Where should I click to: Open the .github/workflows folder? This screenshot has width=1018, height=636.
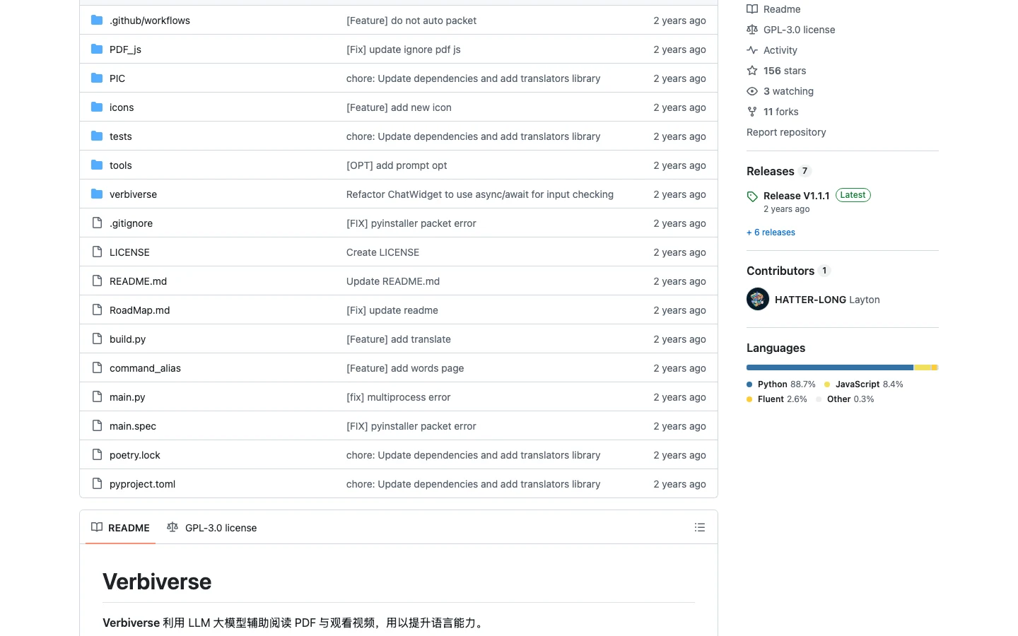point(150,20)
